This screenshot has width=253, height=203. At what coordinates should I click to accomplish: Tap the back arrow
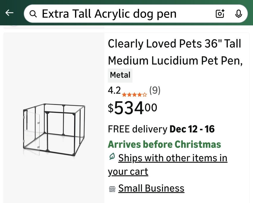(10, 13)
